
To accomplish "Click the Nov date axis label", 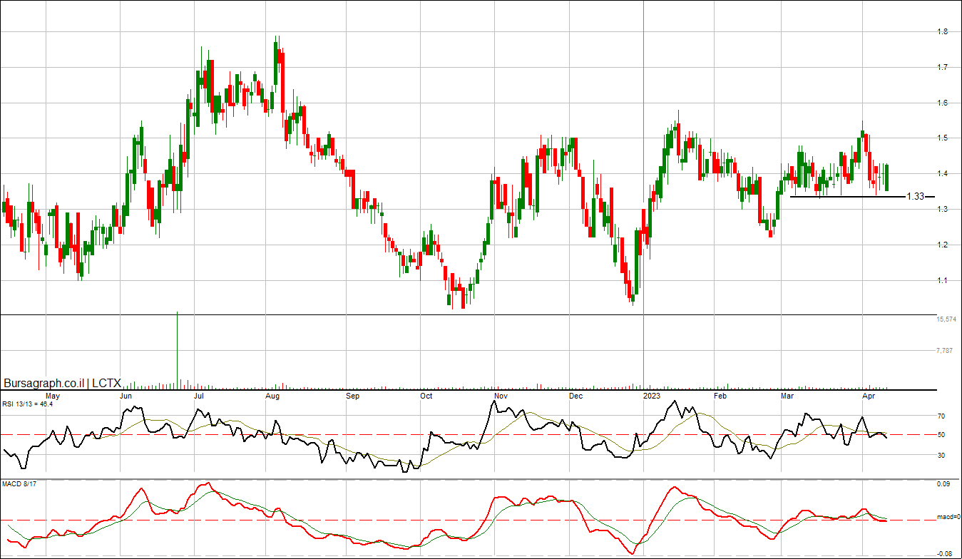I will [x=501, y=395].
